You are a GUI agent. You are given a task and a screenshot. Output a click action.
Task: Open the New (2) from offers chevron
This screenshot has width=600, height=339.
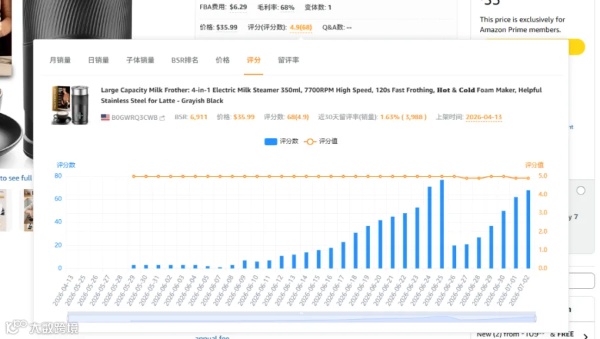[x=586, y=336]
